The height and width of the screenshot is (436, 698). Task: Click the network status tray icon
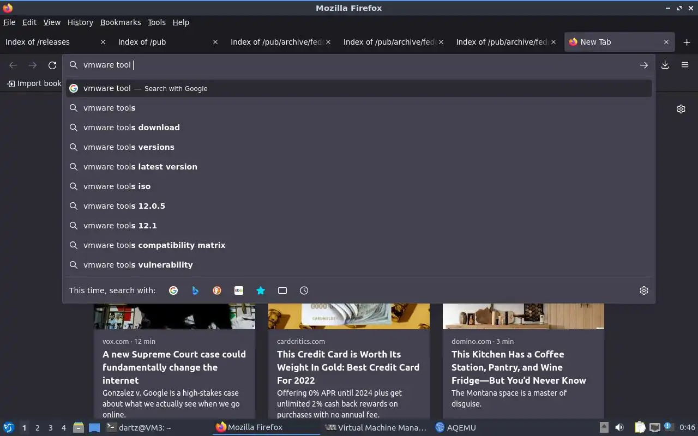(x=654, y=428)
